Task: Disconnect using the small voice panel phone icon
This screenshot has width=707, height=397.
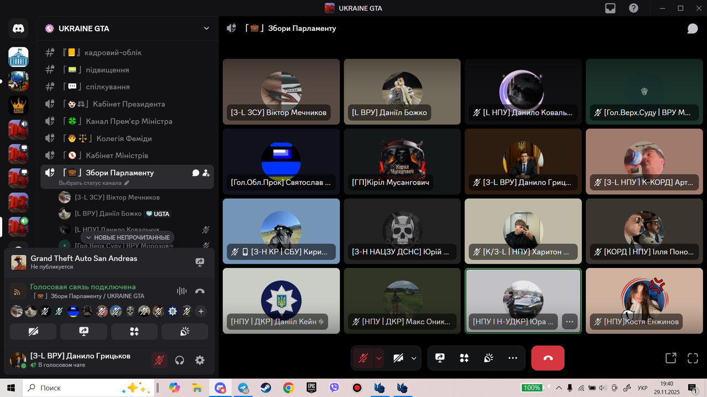Action: 200,291
